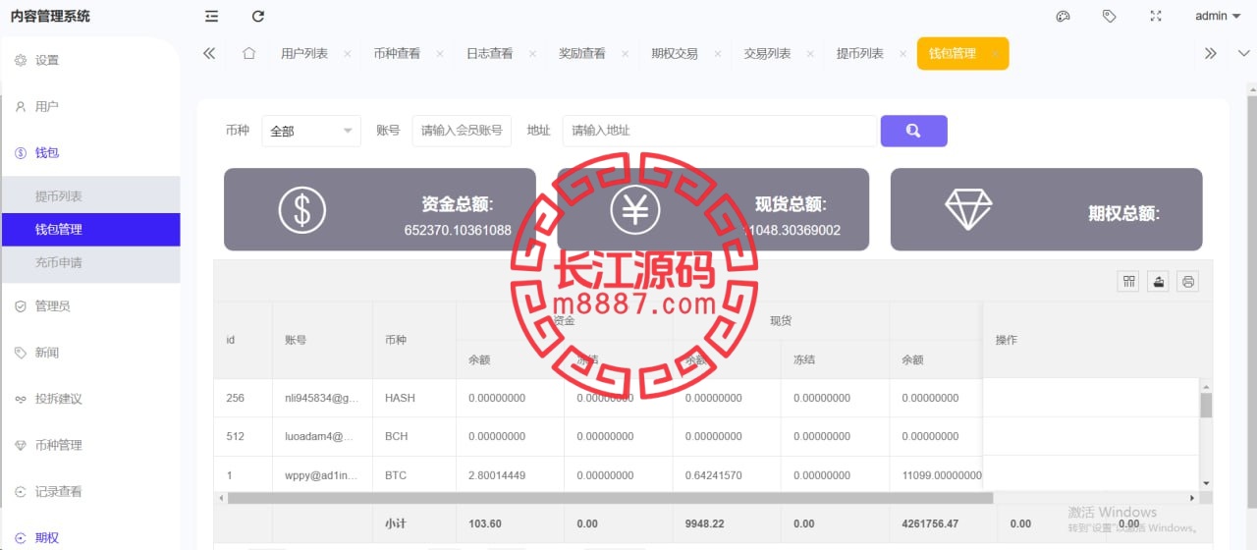Screen dimensions: 1257x550
Task: Open the admin user dropdown
Action: [1218, 16]
